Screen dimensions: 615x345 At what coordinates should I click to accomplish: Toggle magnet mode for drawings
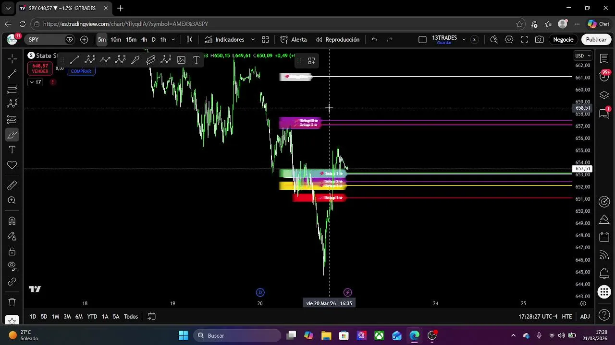pyautogui.click(x=12, y=221)
